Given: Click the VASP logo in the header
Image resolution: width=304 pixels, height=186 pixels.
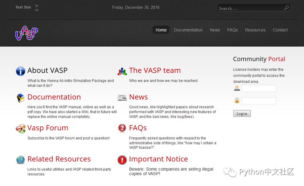Looking at the screenshot, I should pos(27,33).
